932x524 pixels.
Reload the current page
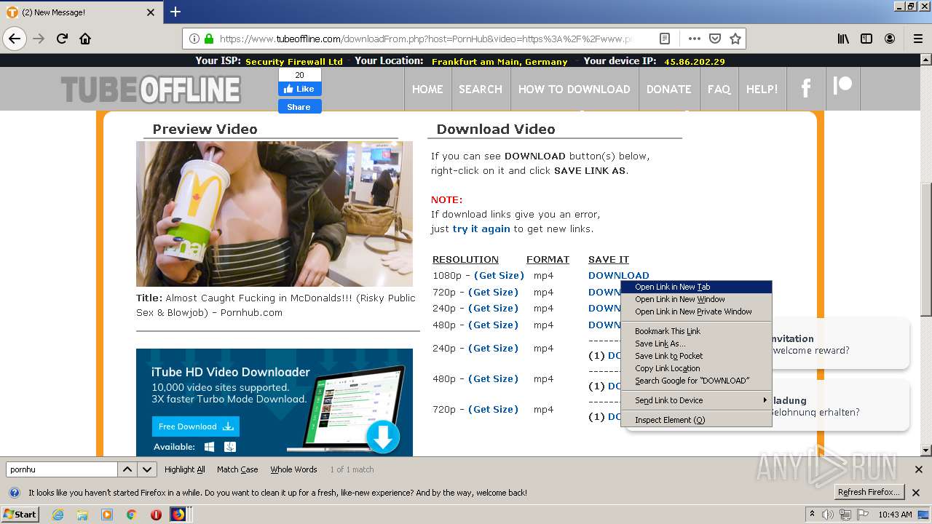tap(62, 39)
